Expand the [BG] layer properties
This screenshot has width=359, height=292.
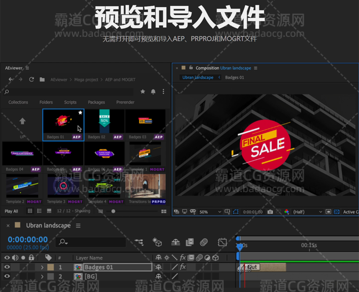point(42,276)
